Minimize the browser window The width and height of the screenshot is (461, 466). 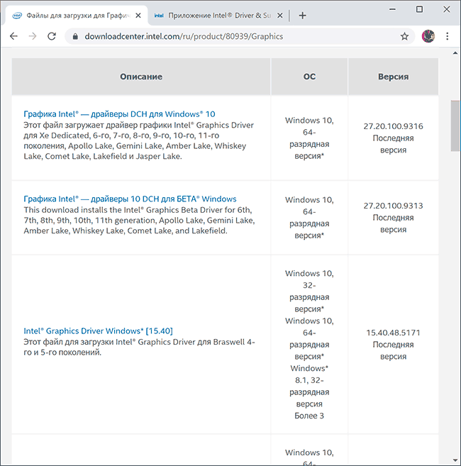(392, 9)
